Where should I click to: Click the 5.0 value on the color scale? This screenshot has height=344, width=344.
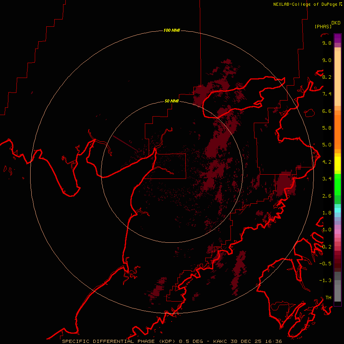pos(327,145)
